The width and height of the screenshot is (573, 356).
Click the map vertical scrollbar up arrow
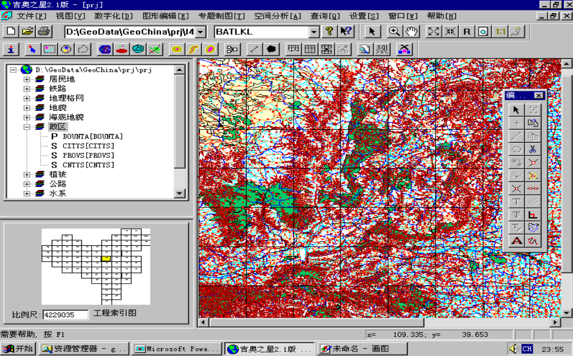pos(566,64)
